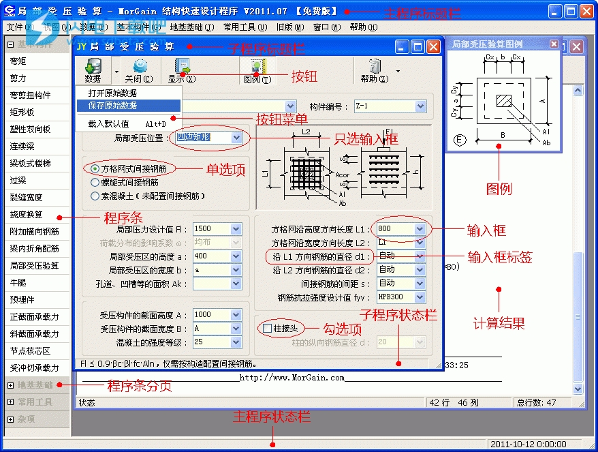Select 弯矩 in the program bar

(37, 61)
